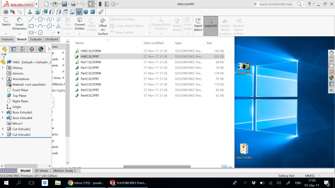Open the Options gear dropdown arrow
Screen dimensions: 335x188
click(118, 4)
